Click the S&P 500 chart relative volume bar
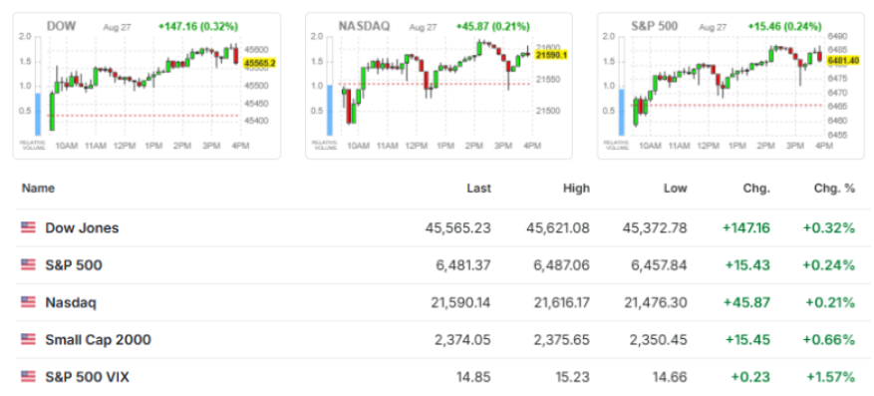This screenshot has height=396, width=874. point(622,112)
